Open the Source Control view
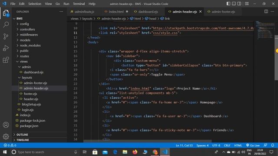This screenshot has height=156, width=278. click(6, 36)
